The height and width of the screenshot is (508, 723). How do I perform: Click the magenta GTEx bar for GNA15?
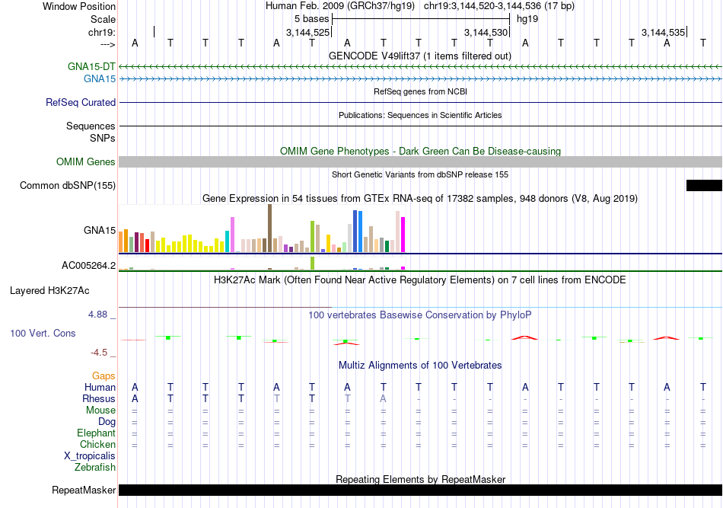pos(403,235)
